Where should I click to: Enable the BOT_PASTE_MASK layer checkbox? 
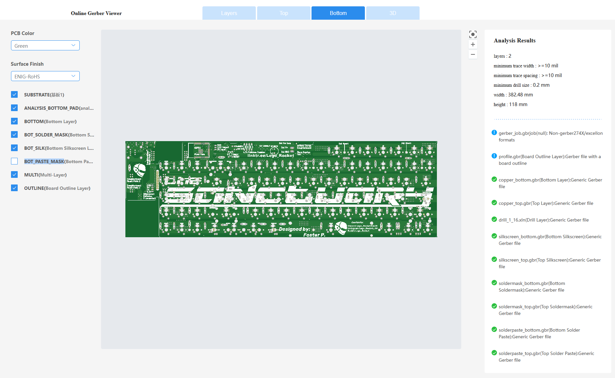pos(14,161)
